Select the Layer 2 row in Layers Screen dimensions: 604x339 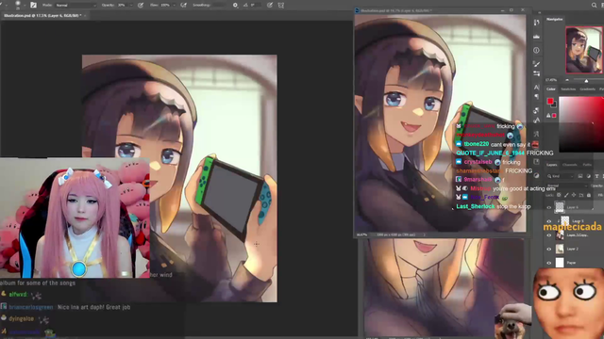[574, 249]
